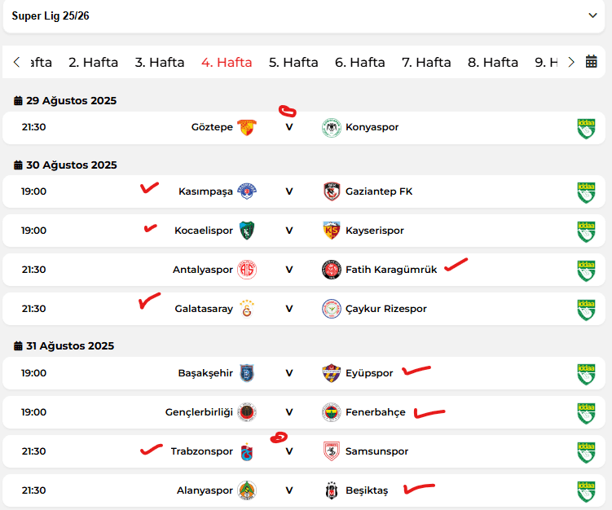This screenshot has width=612, height=510.
Task: Click the Galatasaray club crest
Action: (x=247, y=309)
